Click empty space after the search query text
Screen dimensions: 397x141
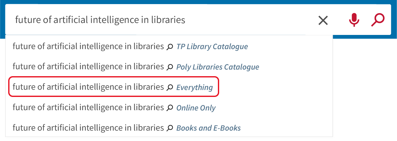click(249, 20)
